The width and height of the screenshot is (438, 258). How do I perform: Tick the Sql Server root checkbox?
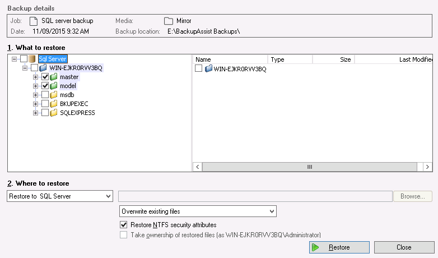point(24,59)
